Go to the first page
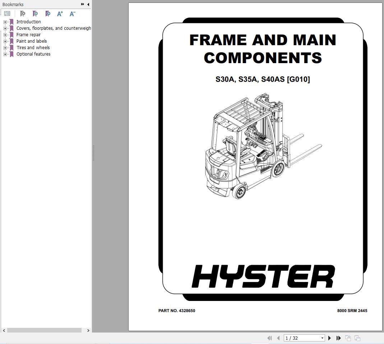 click(270, 338)
